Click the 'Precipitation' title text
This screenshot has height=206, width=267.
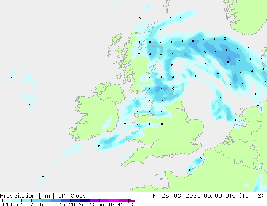[18, 196]
